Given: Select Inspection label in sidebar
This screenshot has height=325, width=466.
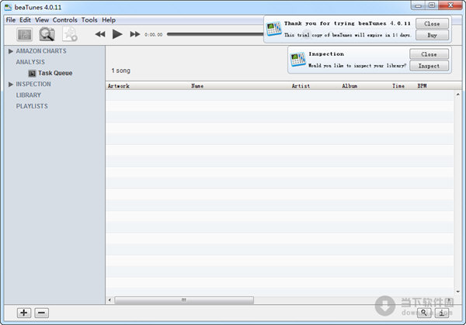Looking at the screenshot, I should [x=33, y=85].
